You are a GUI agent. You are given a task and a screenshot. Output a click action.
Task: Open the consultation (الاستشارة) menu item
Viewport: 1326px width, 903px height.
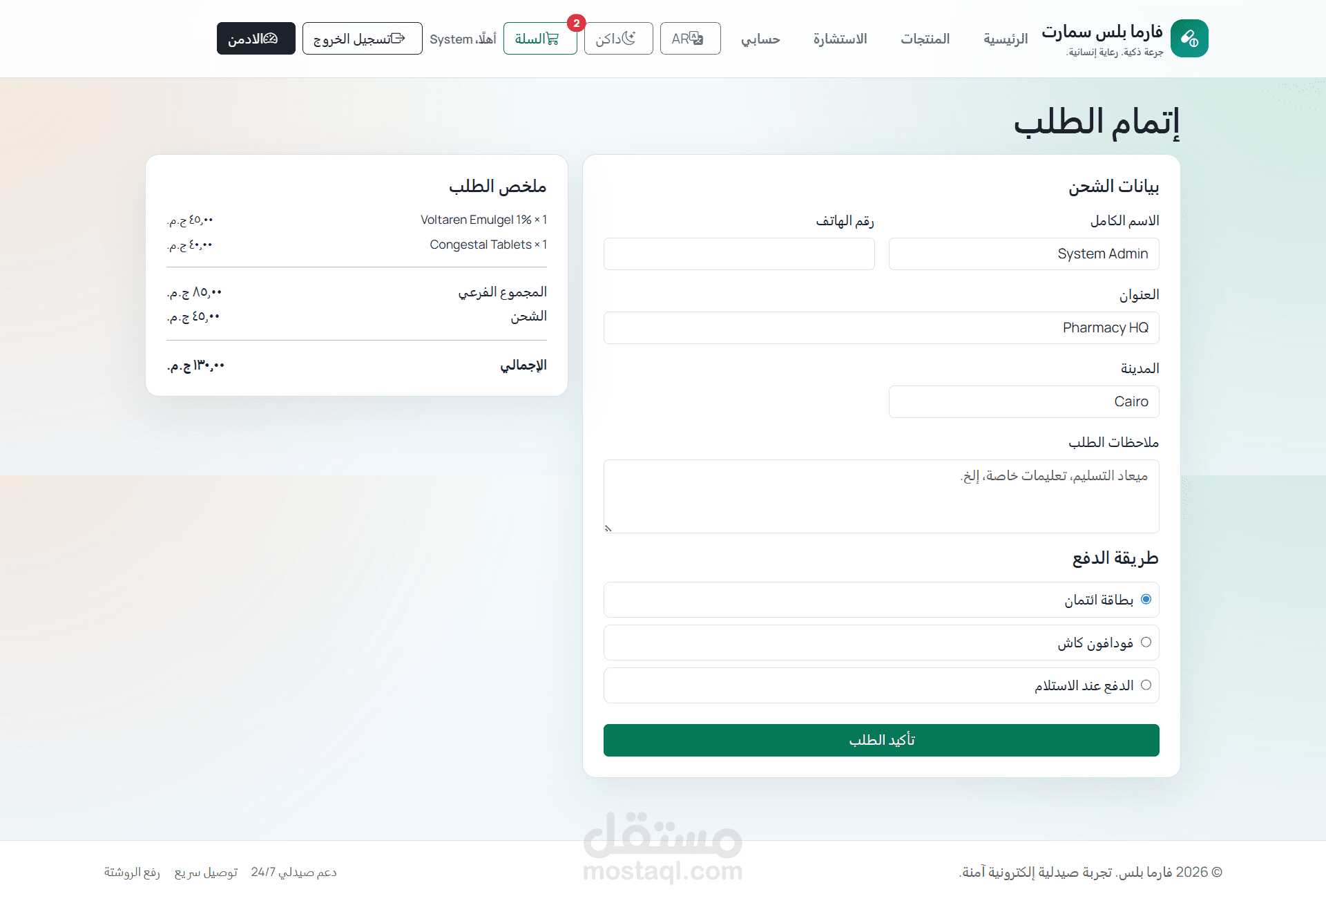[x=840, y=39]
